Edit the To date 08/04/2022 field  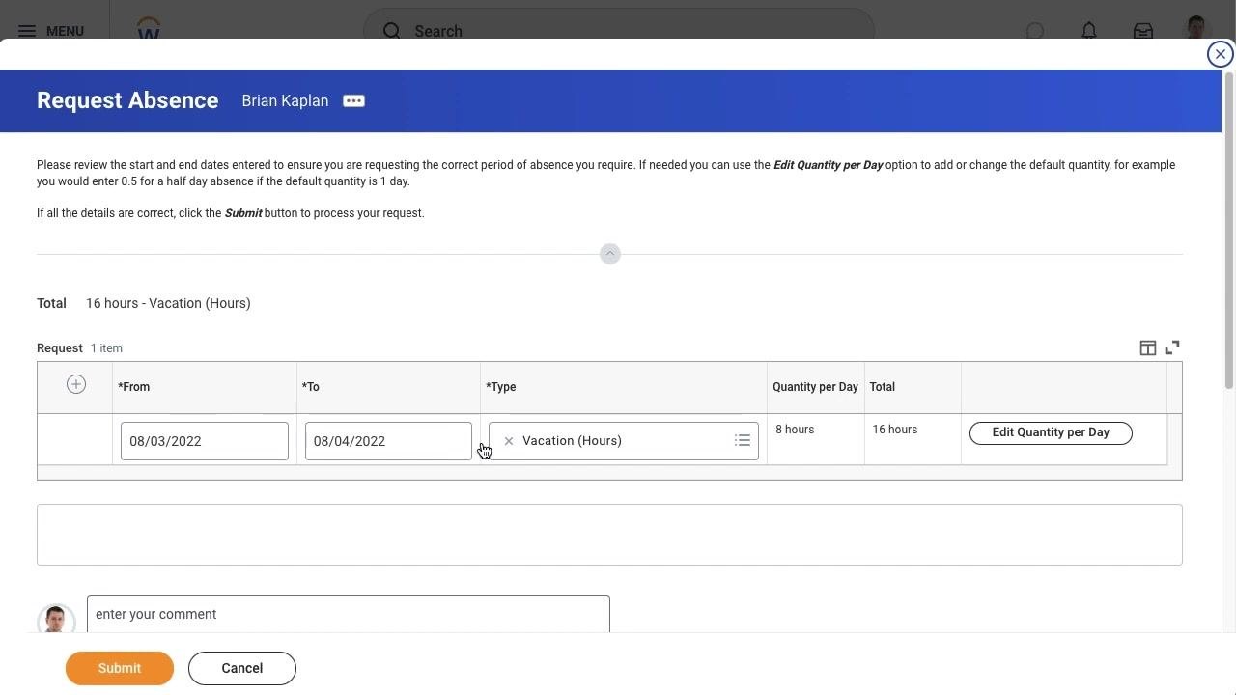pyautogui.click(x=388, y=441)
